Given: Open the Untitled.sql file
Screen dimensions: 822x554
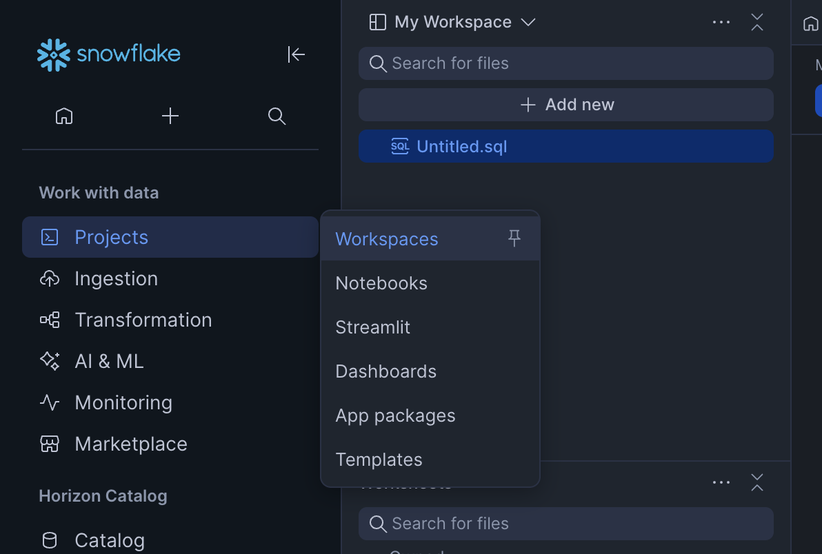Looking at the screenshot, I should [x=461, y=147].
